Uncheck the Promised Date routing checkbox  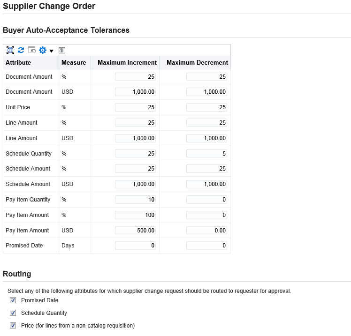coord(13,300)
